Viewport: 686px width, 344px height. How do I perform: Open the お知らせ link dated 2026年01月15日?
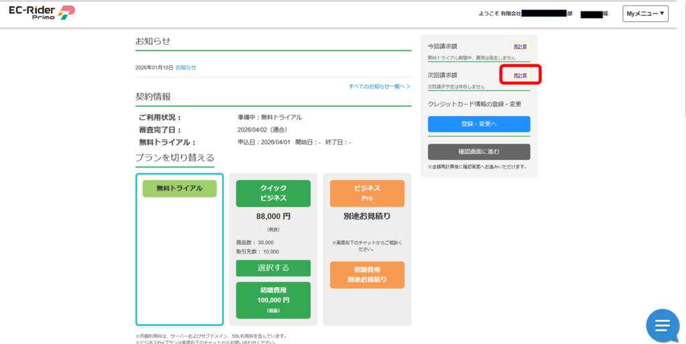point(186,68)
